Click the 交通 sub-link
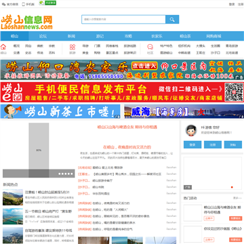The image size is (244, 244). (16, 53)
